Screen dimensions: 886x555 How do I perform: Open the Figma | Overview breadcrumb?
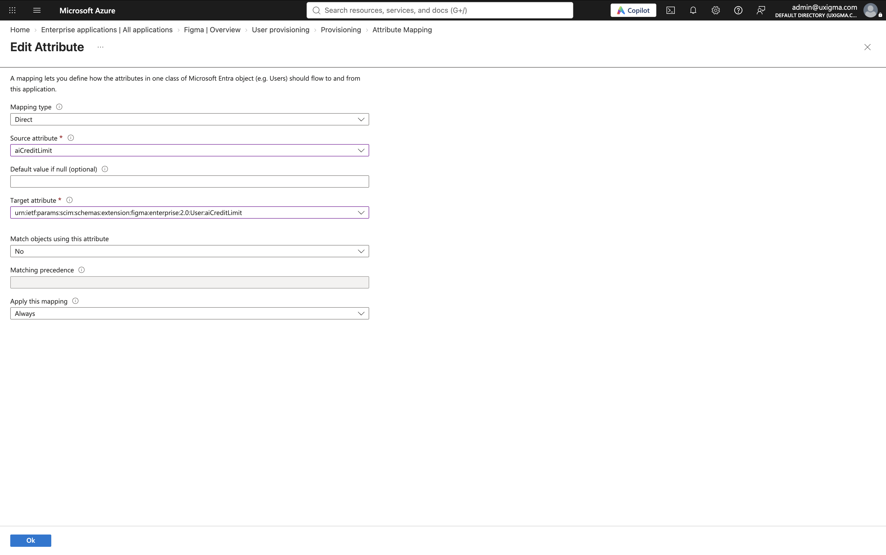[212, 30]
